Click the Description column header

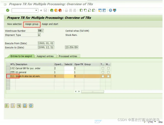pyautogui.click(x=35, y=64)
